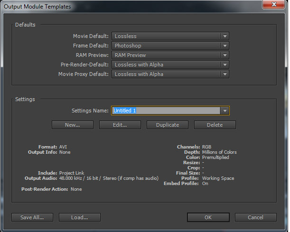This screenshot has width=290, height=232.
Task: Cancel the Output Module Templates dialog
Action: pyautogui.click(x=256, y=217)
